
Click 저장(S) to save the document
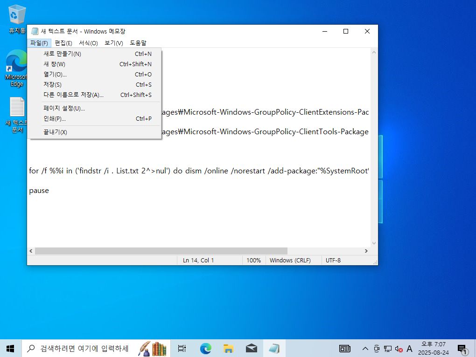click(x=95, y=85)
